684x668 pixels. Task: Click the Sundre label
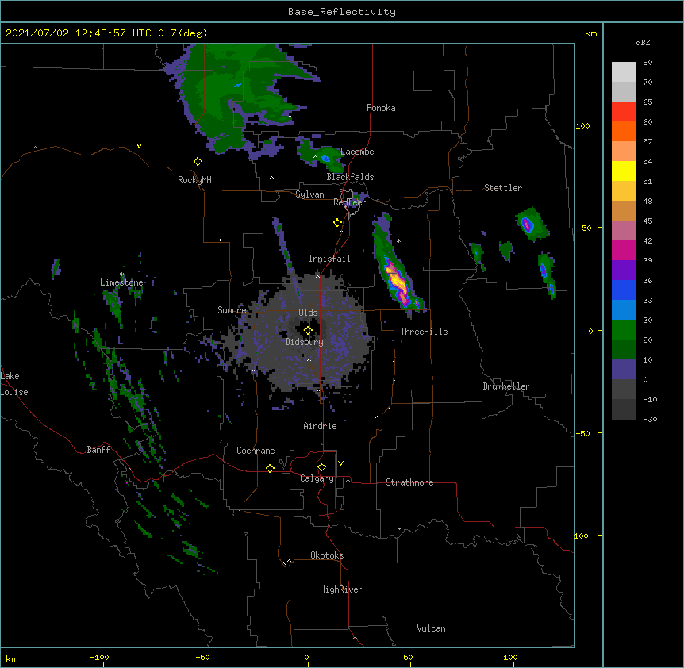click(x=232, y=310)
